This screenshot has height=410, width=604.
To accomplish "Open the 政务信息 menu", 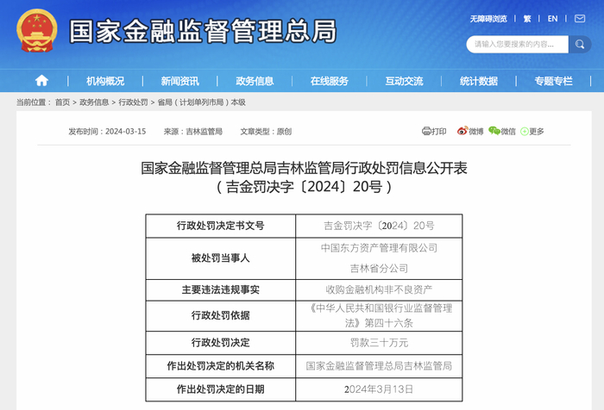I will [255, 81].
